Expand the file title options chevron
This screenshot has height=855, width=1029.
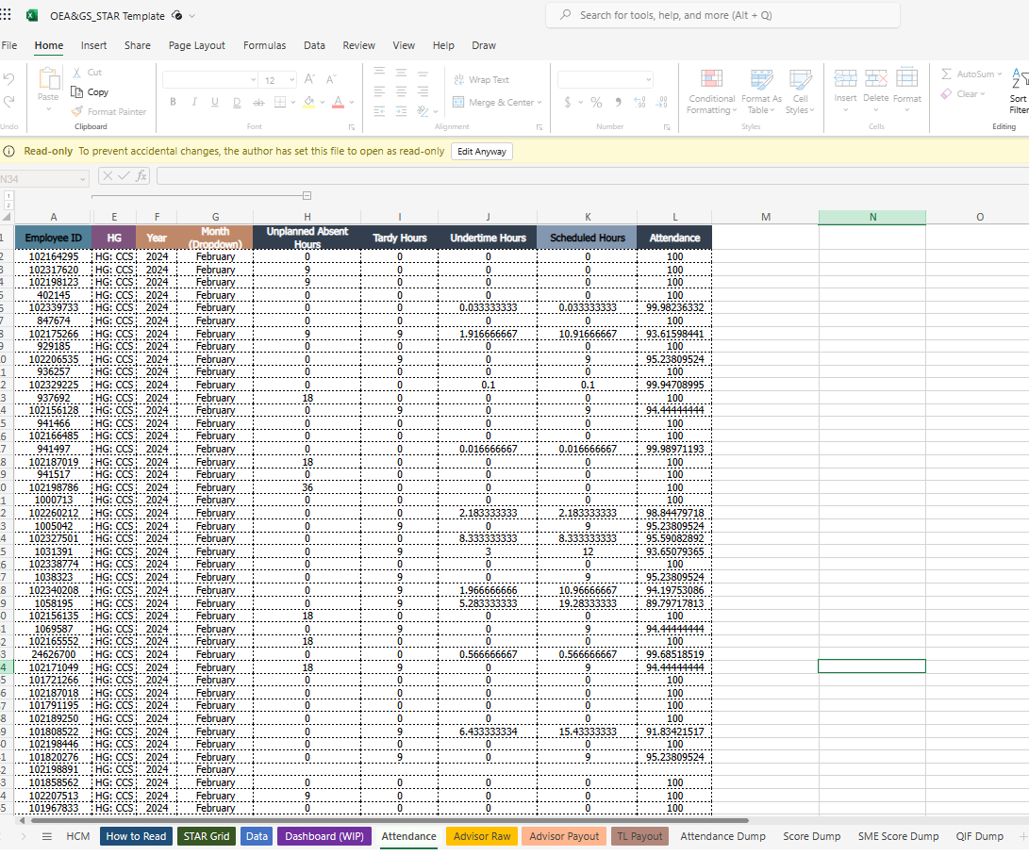coord(191,16)
